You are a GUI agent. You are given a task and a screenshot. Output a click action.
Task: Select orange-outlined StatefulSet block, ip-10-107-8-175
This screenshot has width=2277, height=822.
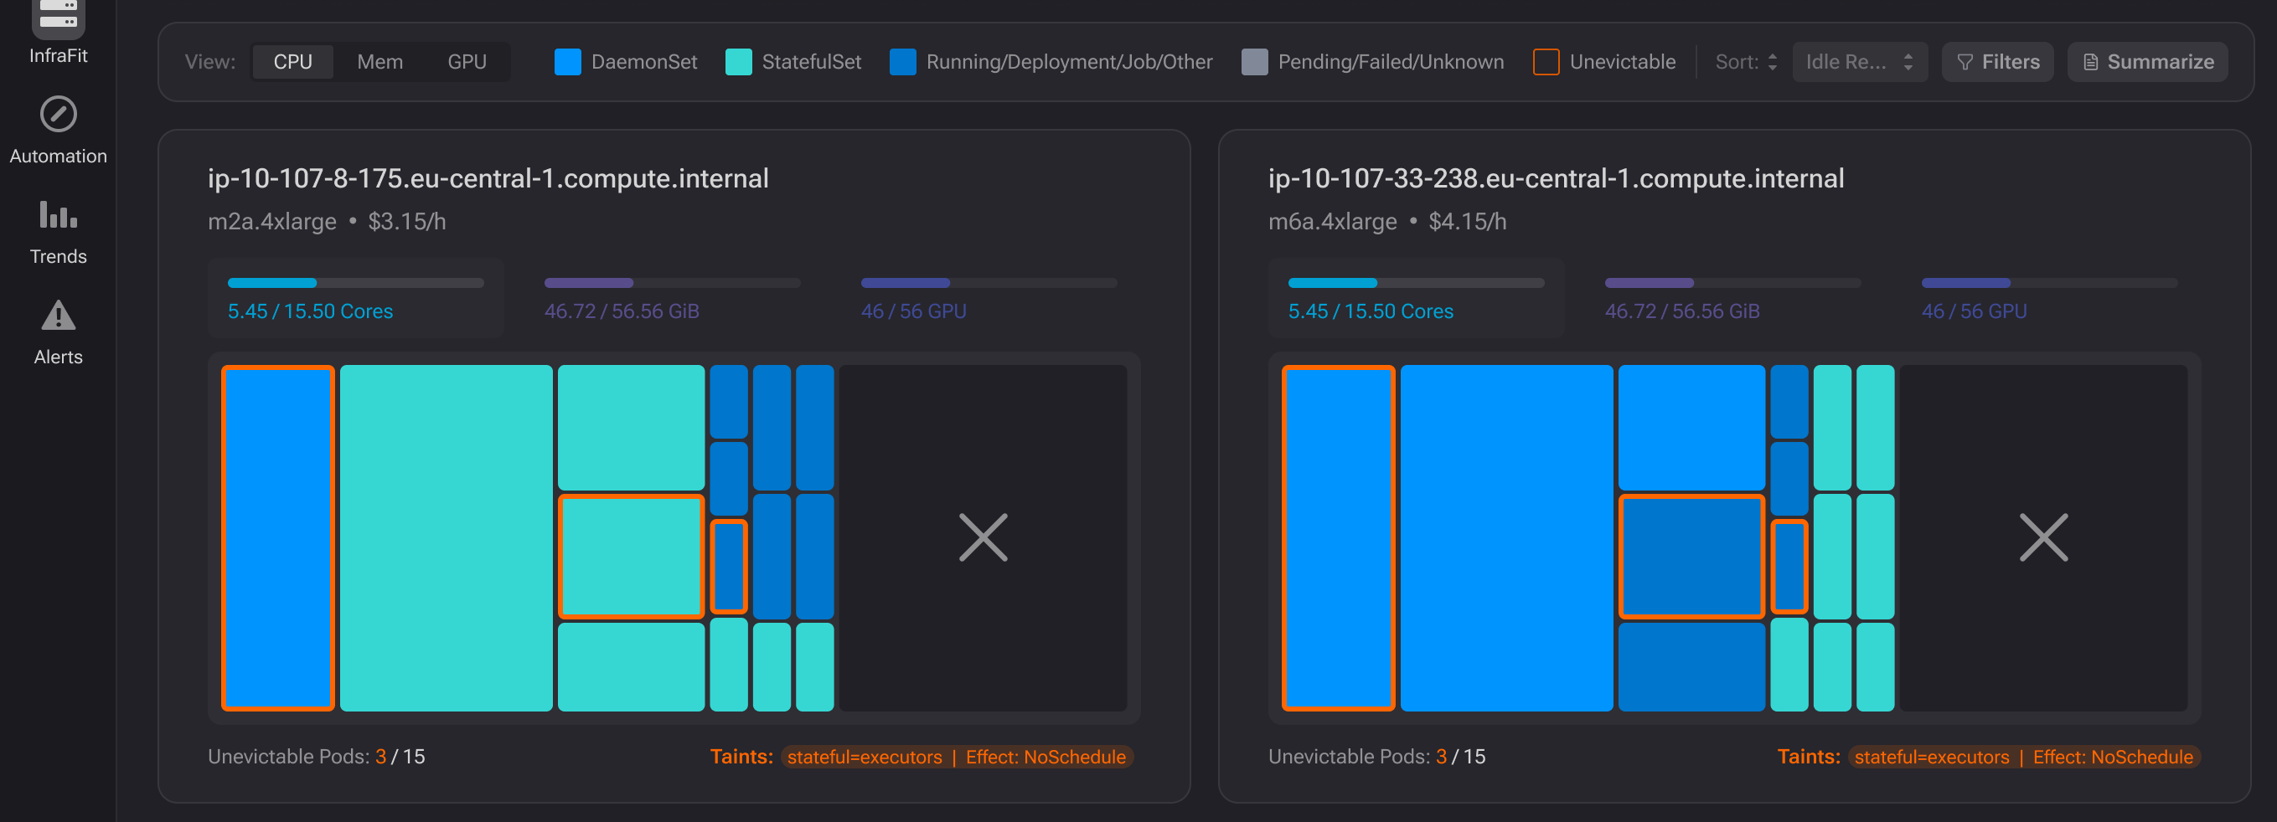pyautogui.click(x=631, y=557)
